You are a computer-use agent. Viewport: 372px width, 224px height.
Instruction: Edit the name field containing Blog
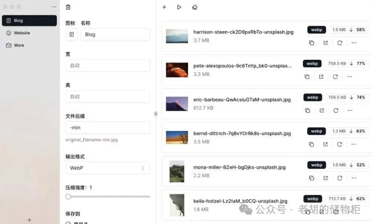[x=115, y=35]
